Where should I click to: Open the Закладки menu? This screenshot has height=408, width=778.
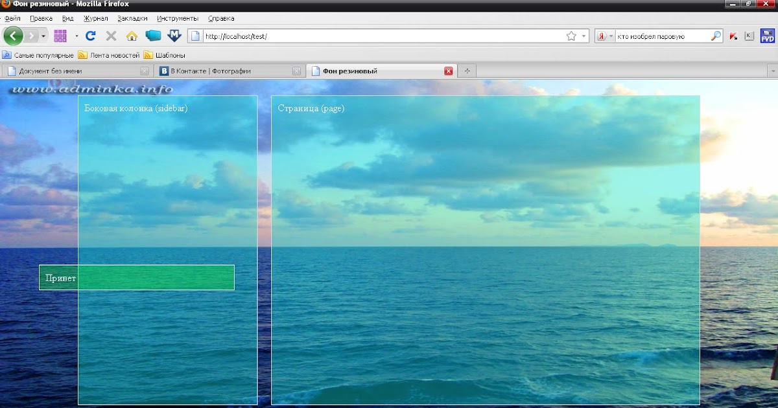pos(132,18)
